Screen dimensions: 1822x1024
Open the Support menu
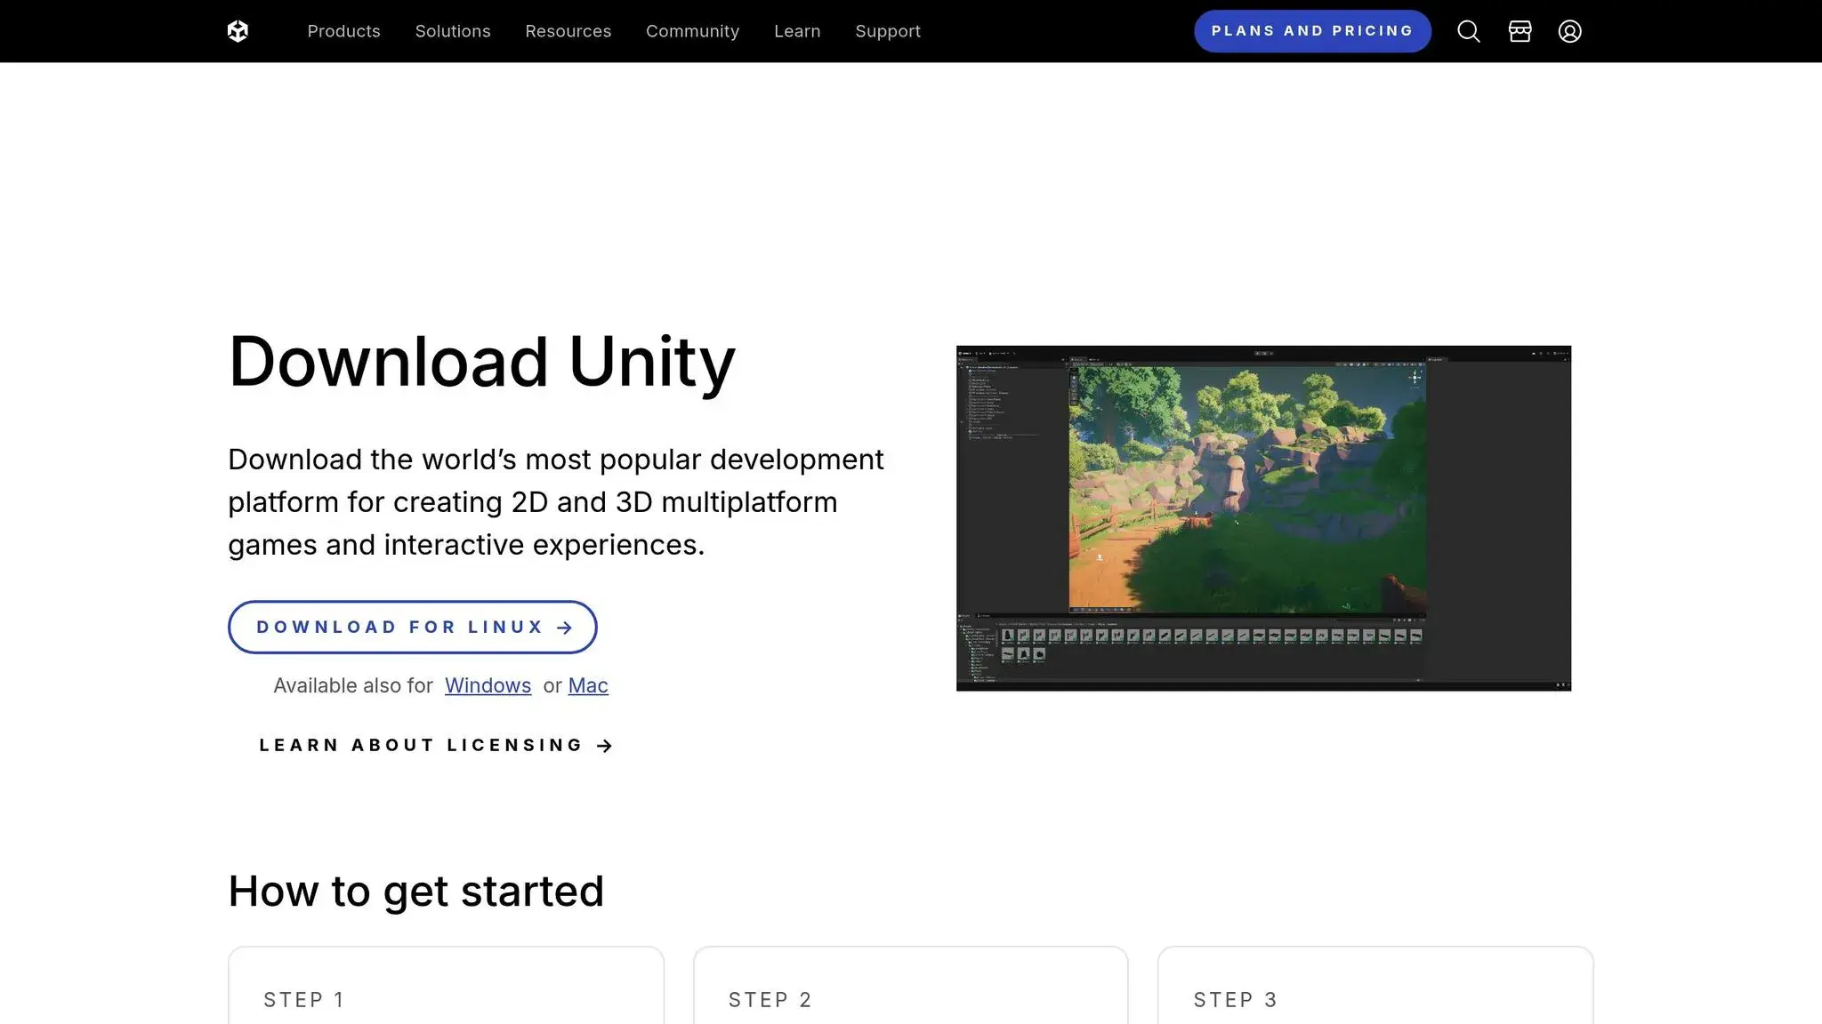(x=887, y=31)
